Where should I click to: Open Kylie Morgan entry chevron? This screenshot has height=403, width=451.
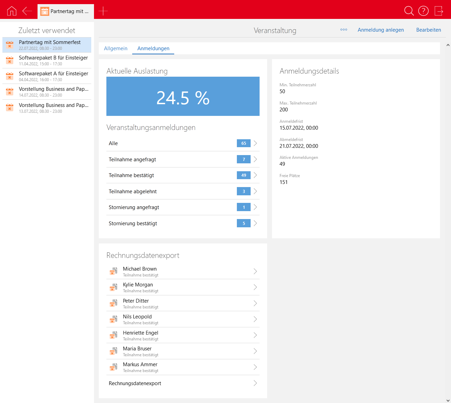tap(255, 287)
